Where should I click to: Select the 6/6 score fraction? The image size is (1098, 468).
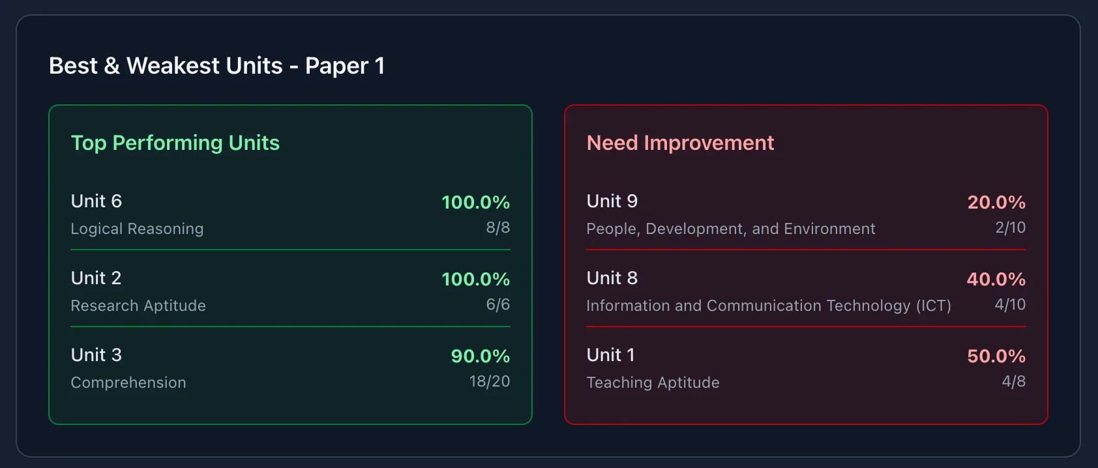(x=497, y=304)
